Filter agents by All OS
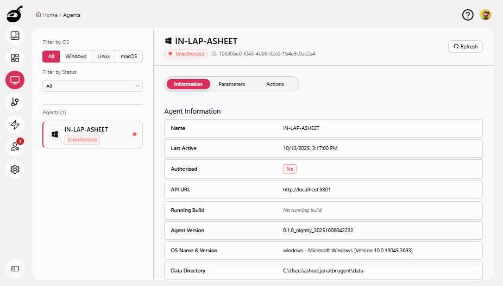The height and width of the screenshot is (286, 503). [51, 57]
